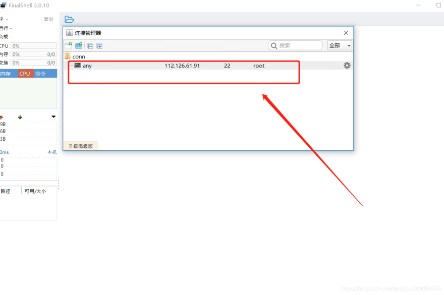Viewport: 444px width, 295px height.
Task: Click the 复制 copy link
Action: click(x=48, y=19)
